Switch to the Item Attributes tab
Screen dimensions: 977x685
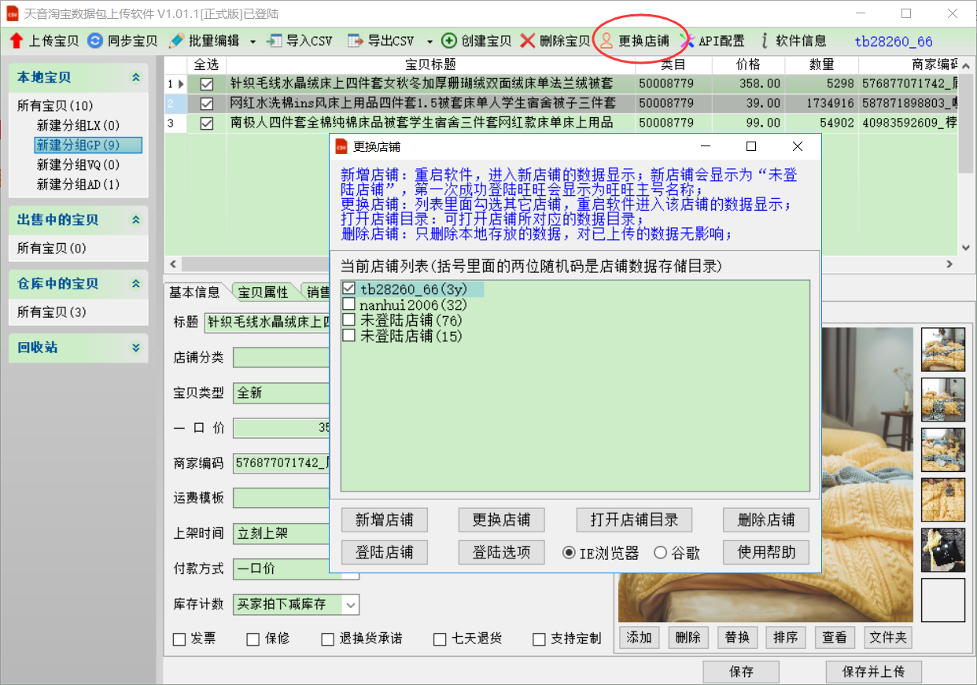(x=263, y=293)
